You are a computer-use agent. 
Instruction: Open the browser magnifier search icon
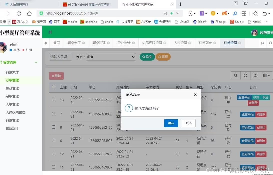tap(235, 14)
